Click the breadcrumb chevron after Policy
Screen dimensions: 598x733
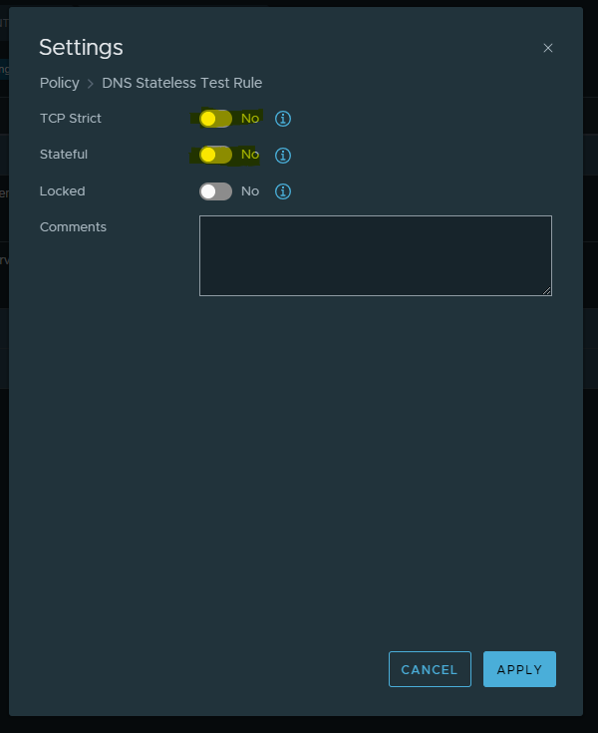click(91, 84)
